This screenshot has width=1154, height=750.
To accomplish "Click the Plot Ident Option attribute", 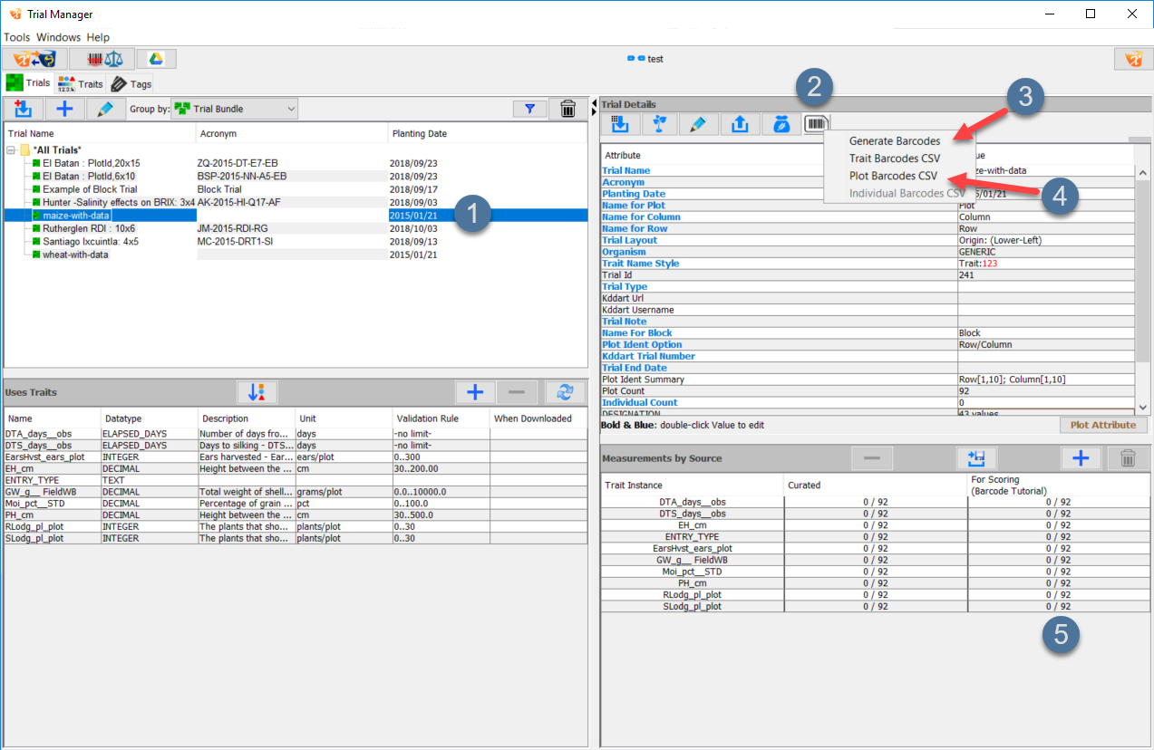I will (x=642, y=345).
